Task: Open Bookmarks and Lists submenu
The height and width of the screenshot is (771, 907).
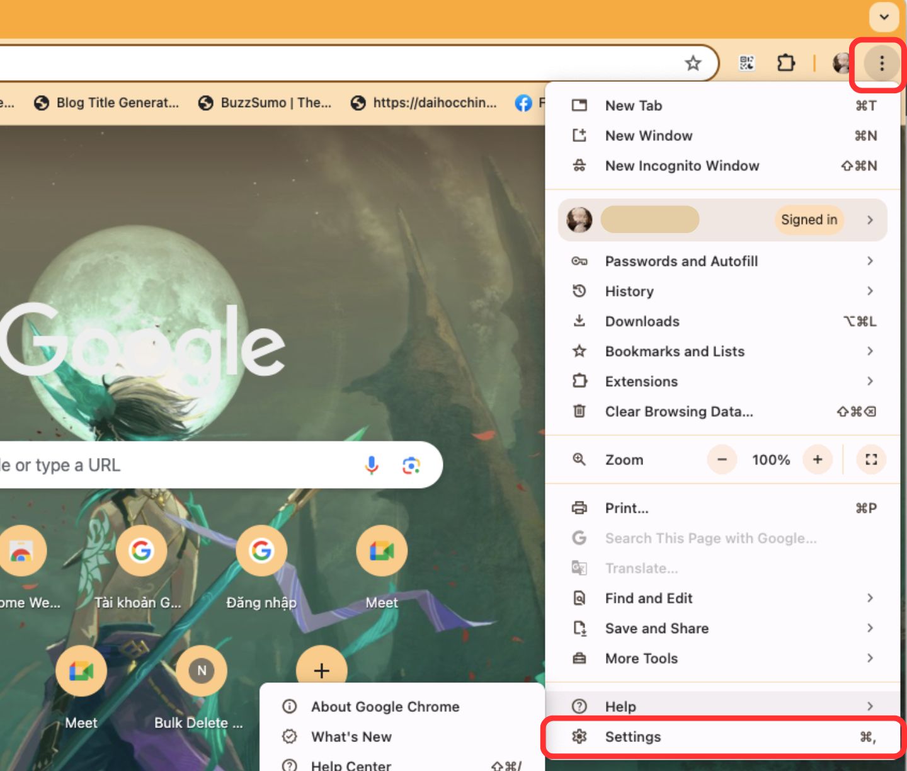Action: (x=723, y=351)
